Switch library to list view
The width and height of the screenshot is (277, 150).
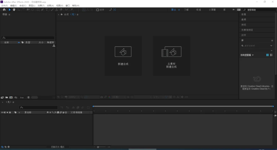[x=271, y=55]
